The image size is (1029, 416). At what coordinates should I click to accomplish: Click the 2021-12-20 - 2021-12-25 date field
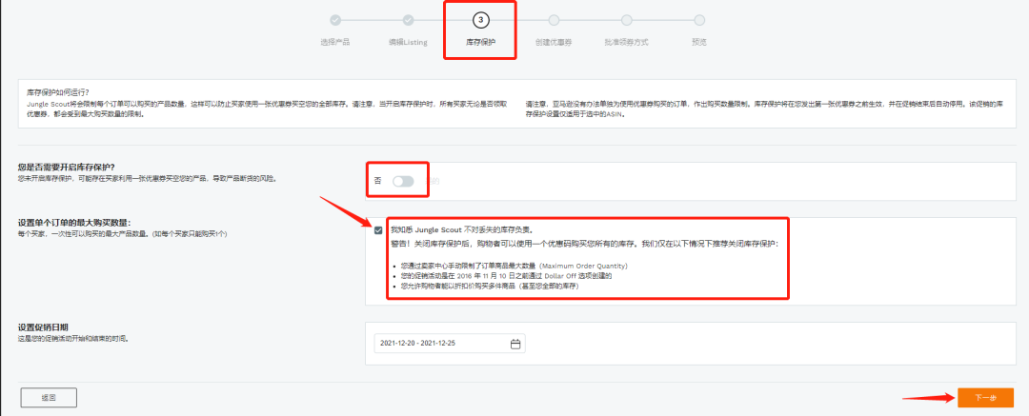click(450, 344)
